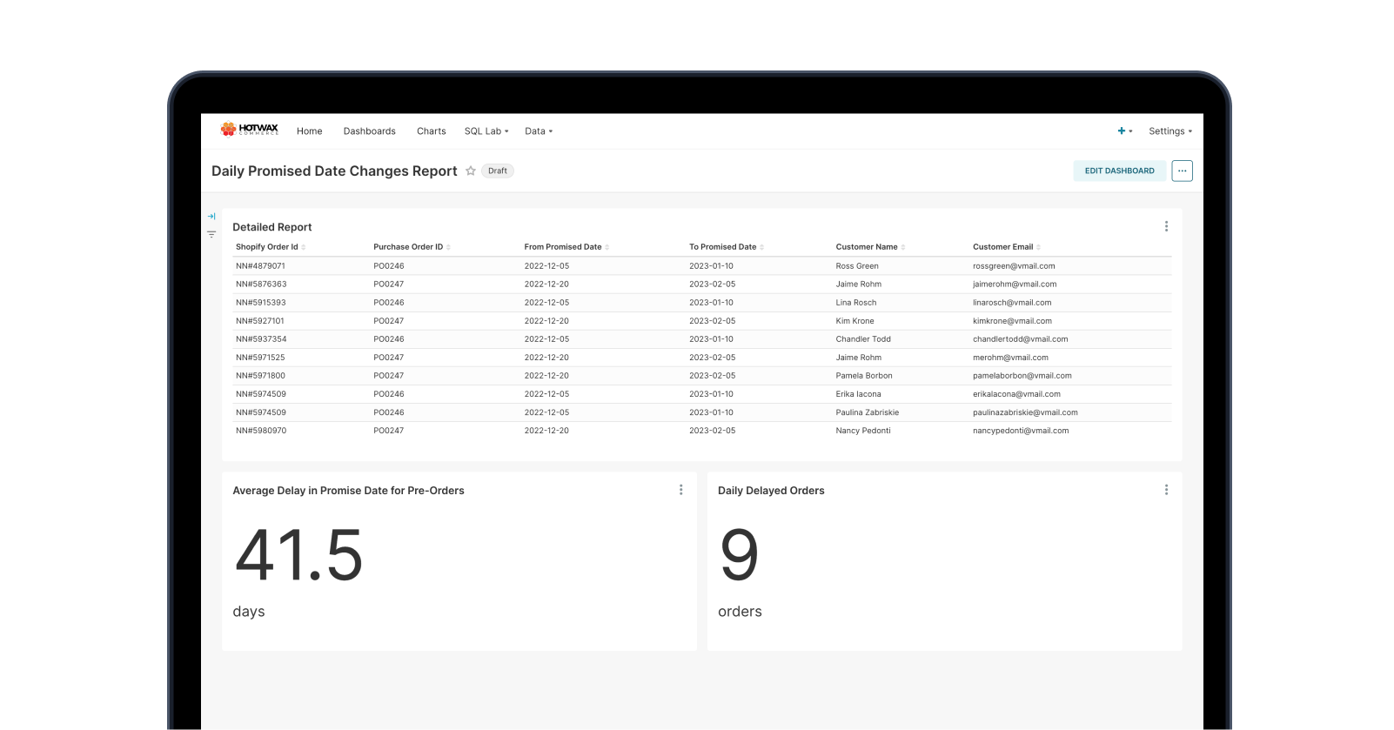This screenshot has height=730, width=1394.
Task: Open the Detailed Report chart options menu
Action: click(x=1166, y=226)
